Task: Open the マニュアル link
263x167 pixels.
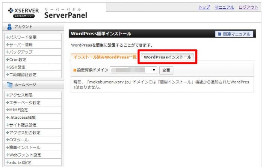Action: [x=224, y=7]
